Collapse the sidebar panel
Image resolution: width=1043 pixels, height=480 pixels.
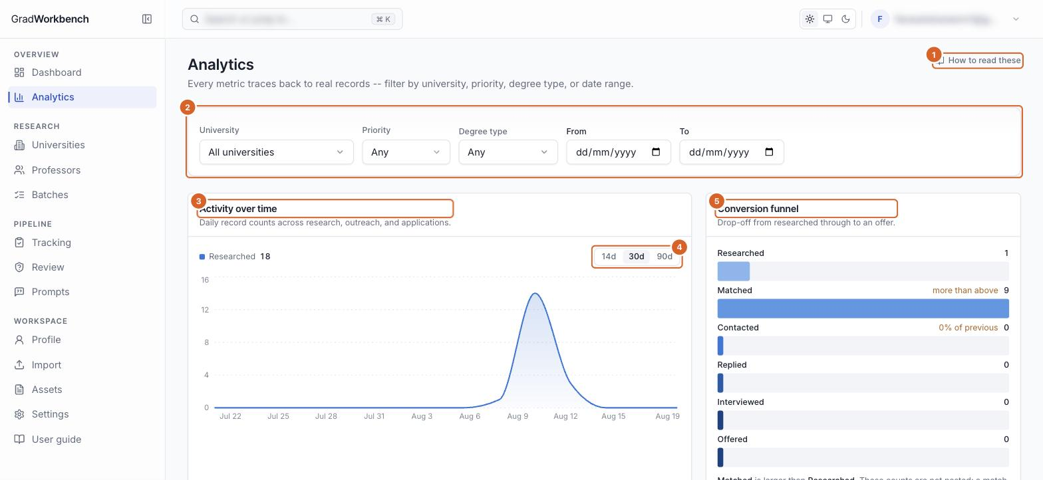147,19
